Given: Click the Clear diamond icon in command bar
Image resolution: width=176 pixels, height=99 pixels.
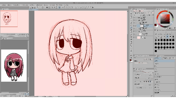Looking at the screenshot, I should point(43,7).
